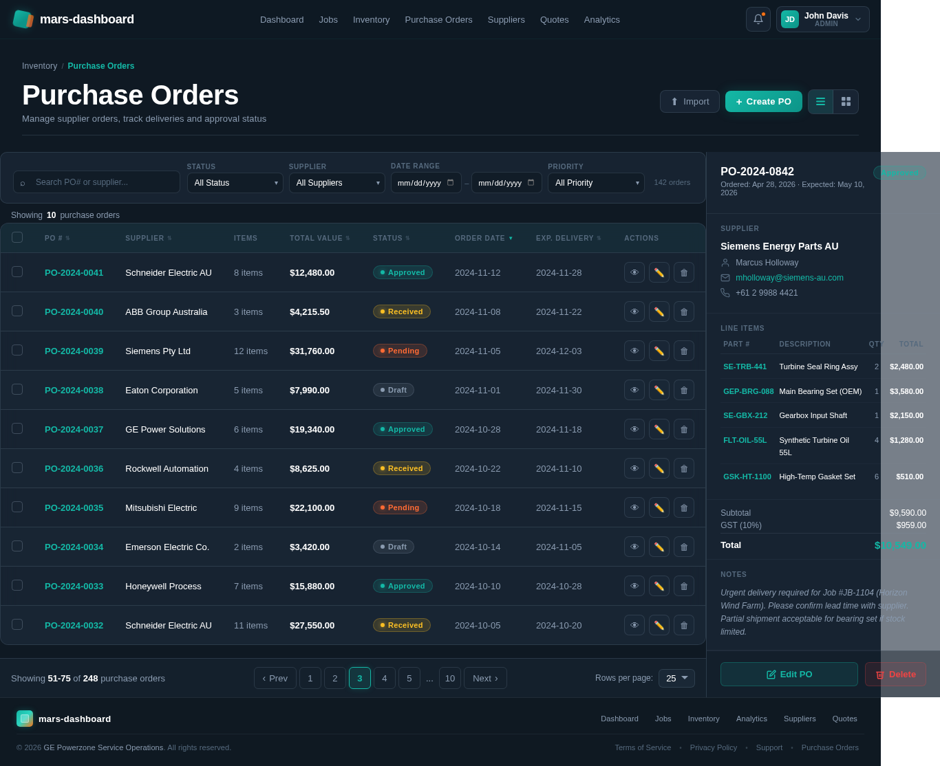Open Terms of Service footer link
The image size is (940, 766).
(643, 747)
